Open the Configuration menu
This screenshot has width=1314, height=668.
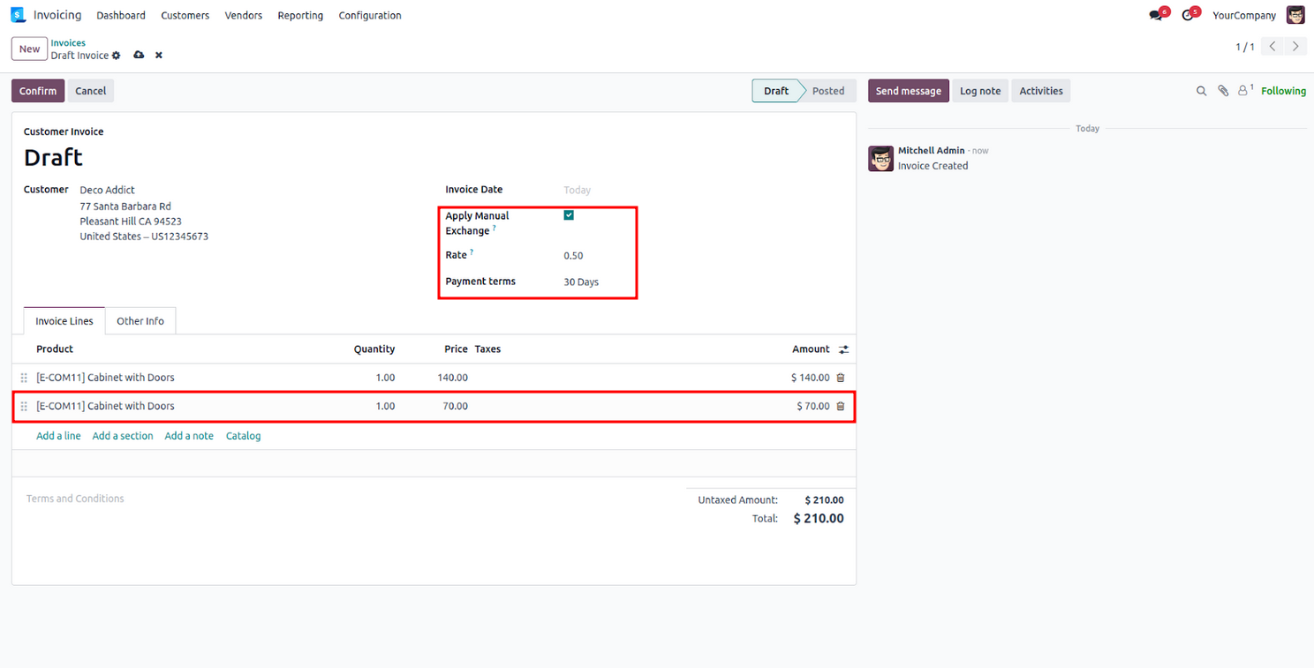[x=370, y=16]
